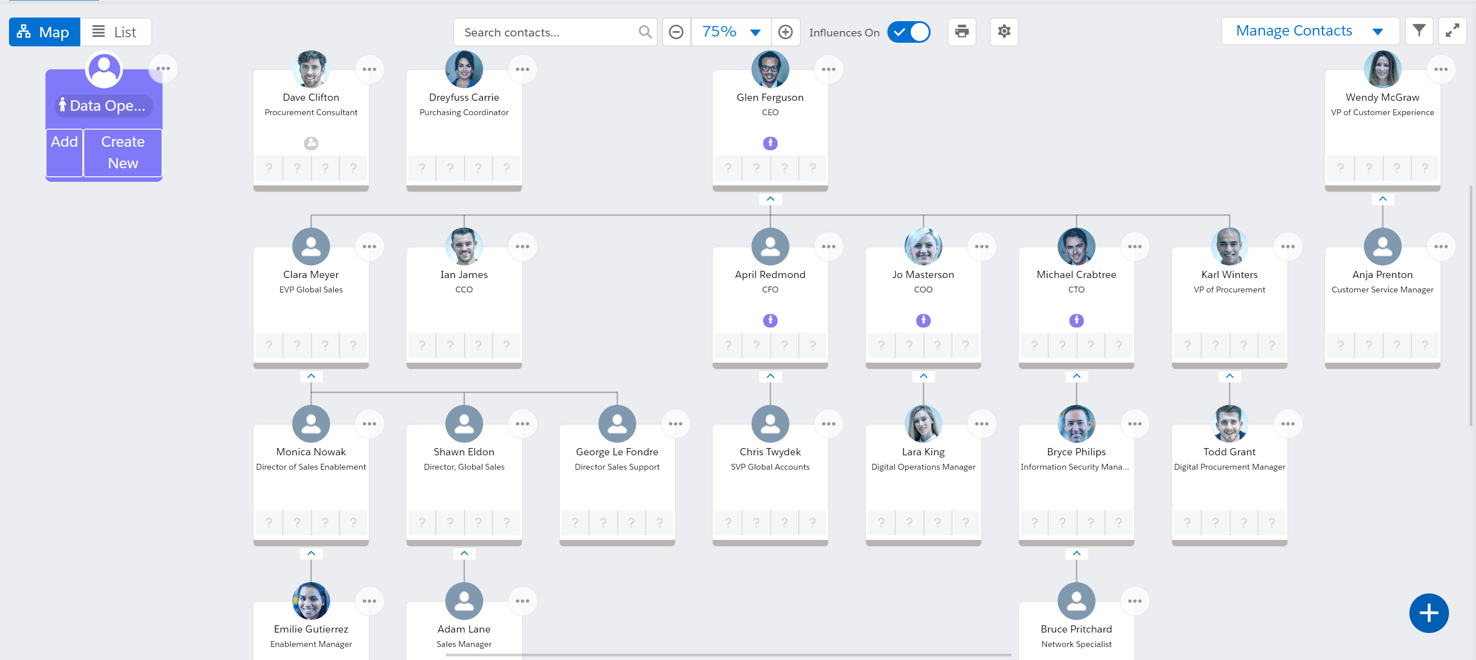
Task: Toggle the Influences On switch
Action: point(908,32)
